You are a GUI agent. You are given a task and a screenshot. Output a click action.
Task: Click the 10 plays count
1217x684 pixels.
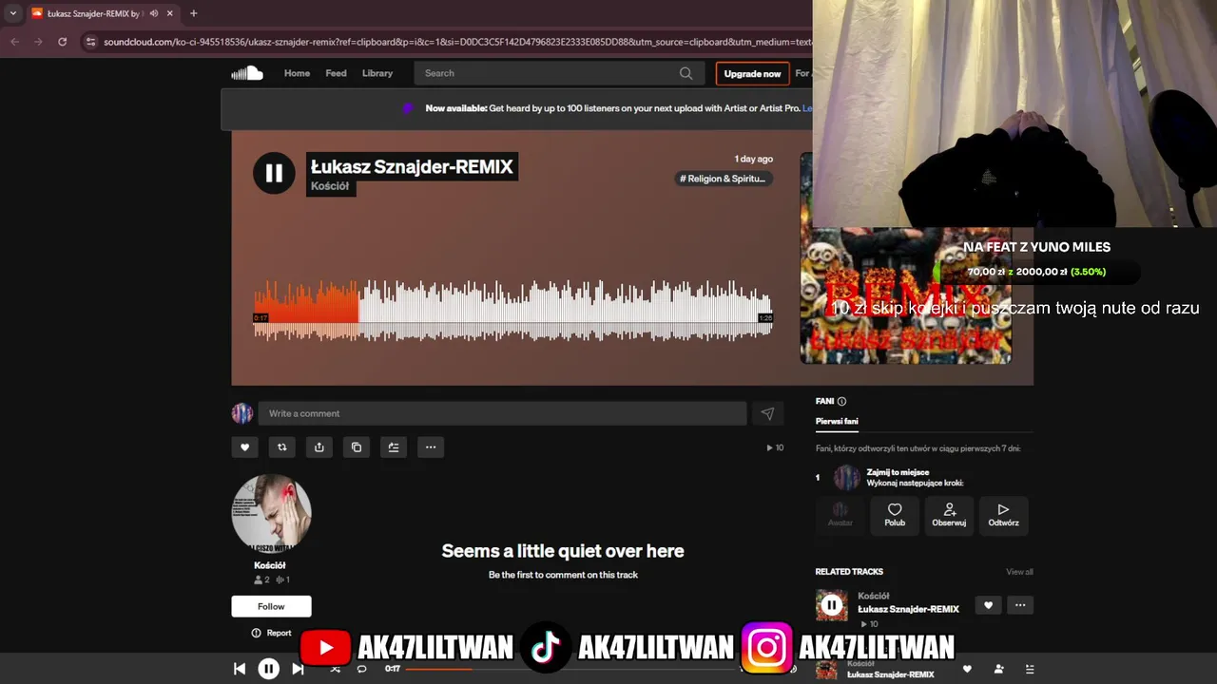click(775, 447)
